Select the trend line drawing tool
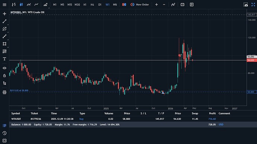This screenshot has width=257, height=144. (x=4, y=21)
